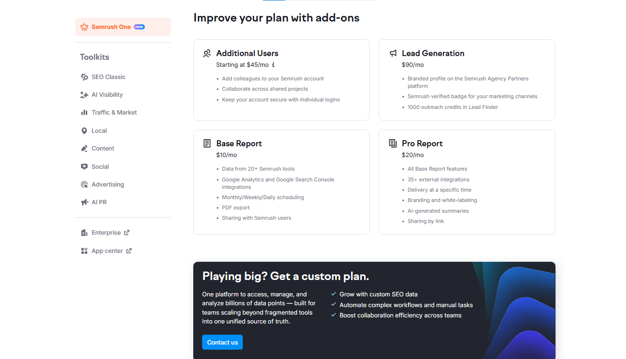Open the Advertising toolkit
Image resolution: width=626 pixels, height=359 pixels.
click(107, 185)
